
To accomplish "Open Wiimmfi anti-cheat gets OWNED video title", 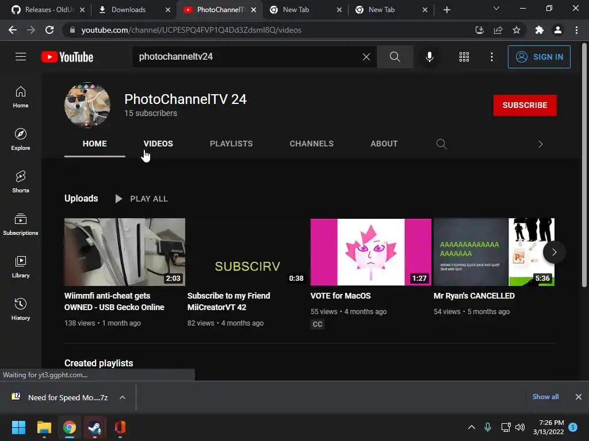I will coord(114,301).
